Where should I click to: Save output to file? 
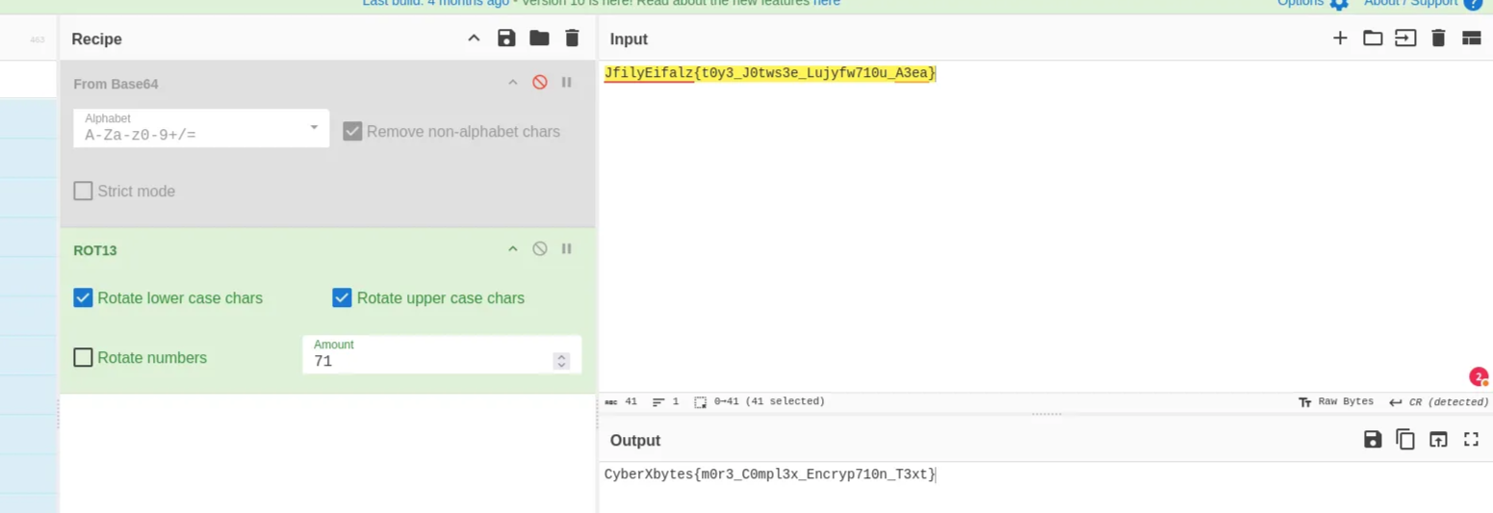[x=1373, y=440]
